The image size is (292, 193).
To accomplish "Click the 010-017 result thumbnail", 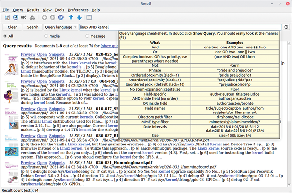I will pos(12,119).
